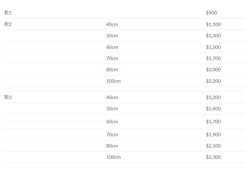Click the $1,900 price cell
The height and width of the screenshot is (172, 245).
click(x=213, y=135)
